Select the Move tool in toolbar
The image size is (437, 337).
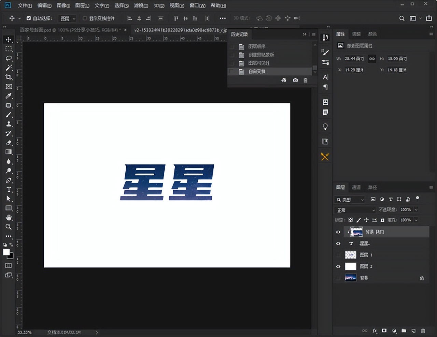coord(9,40)
